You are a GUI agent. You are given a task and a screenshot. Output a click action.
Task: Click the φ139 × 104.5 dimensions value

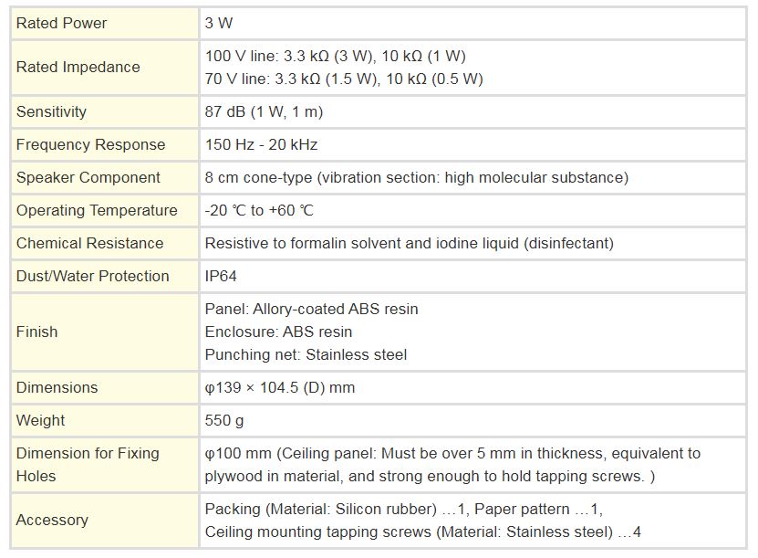[x=279, y=387]
